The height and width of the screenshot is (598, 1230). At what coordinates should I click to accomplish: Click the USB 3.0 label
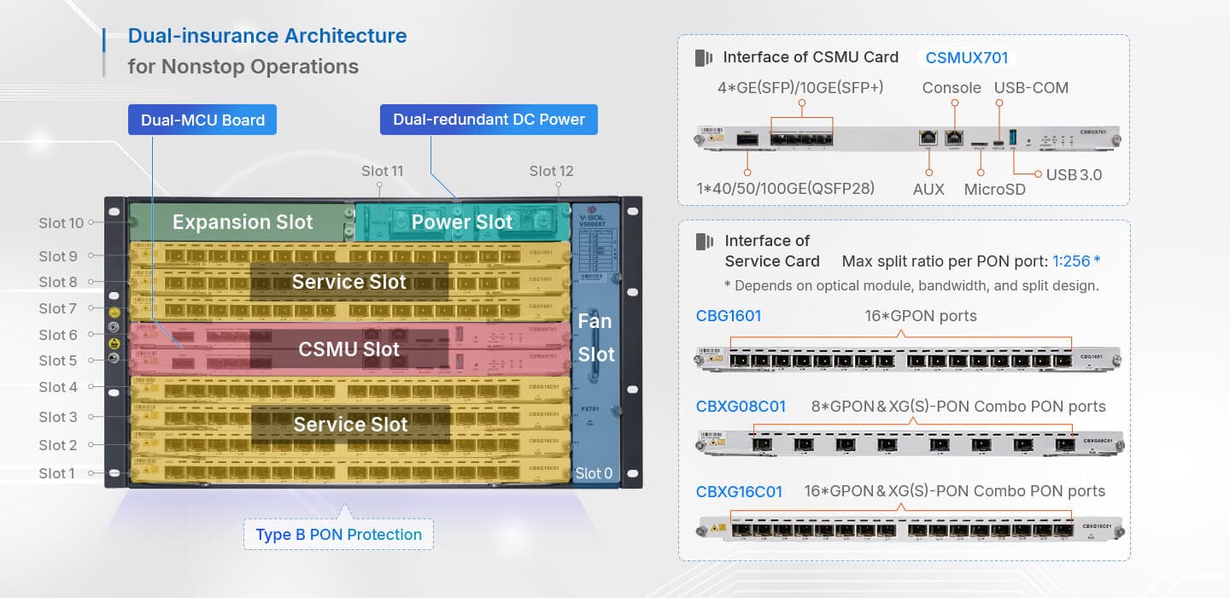[1074, 175]
